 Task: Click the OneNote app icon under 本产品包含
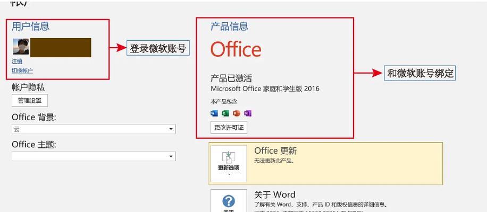pyautogui.click(x=248, y=113)
